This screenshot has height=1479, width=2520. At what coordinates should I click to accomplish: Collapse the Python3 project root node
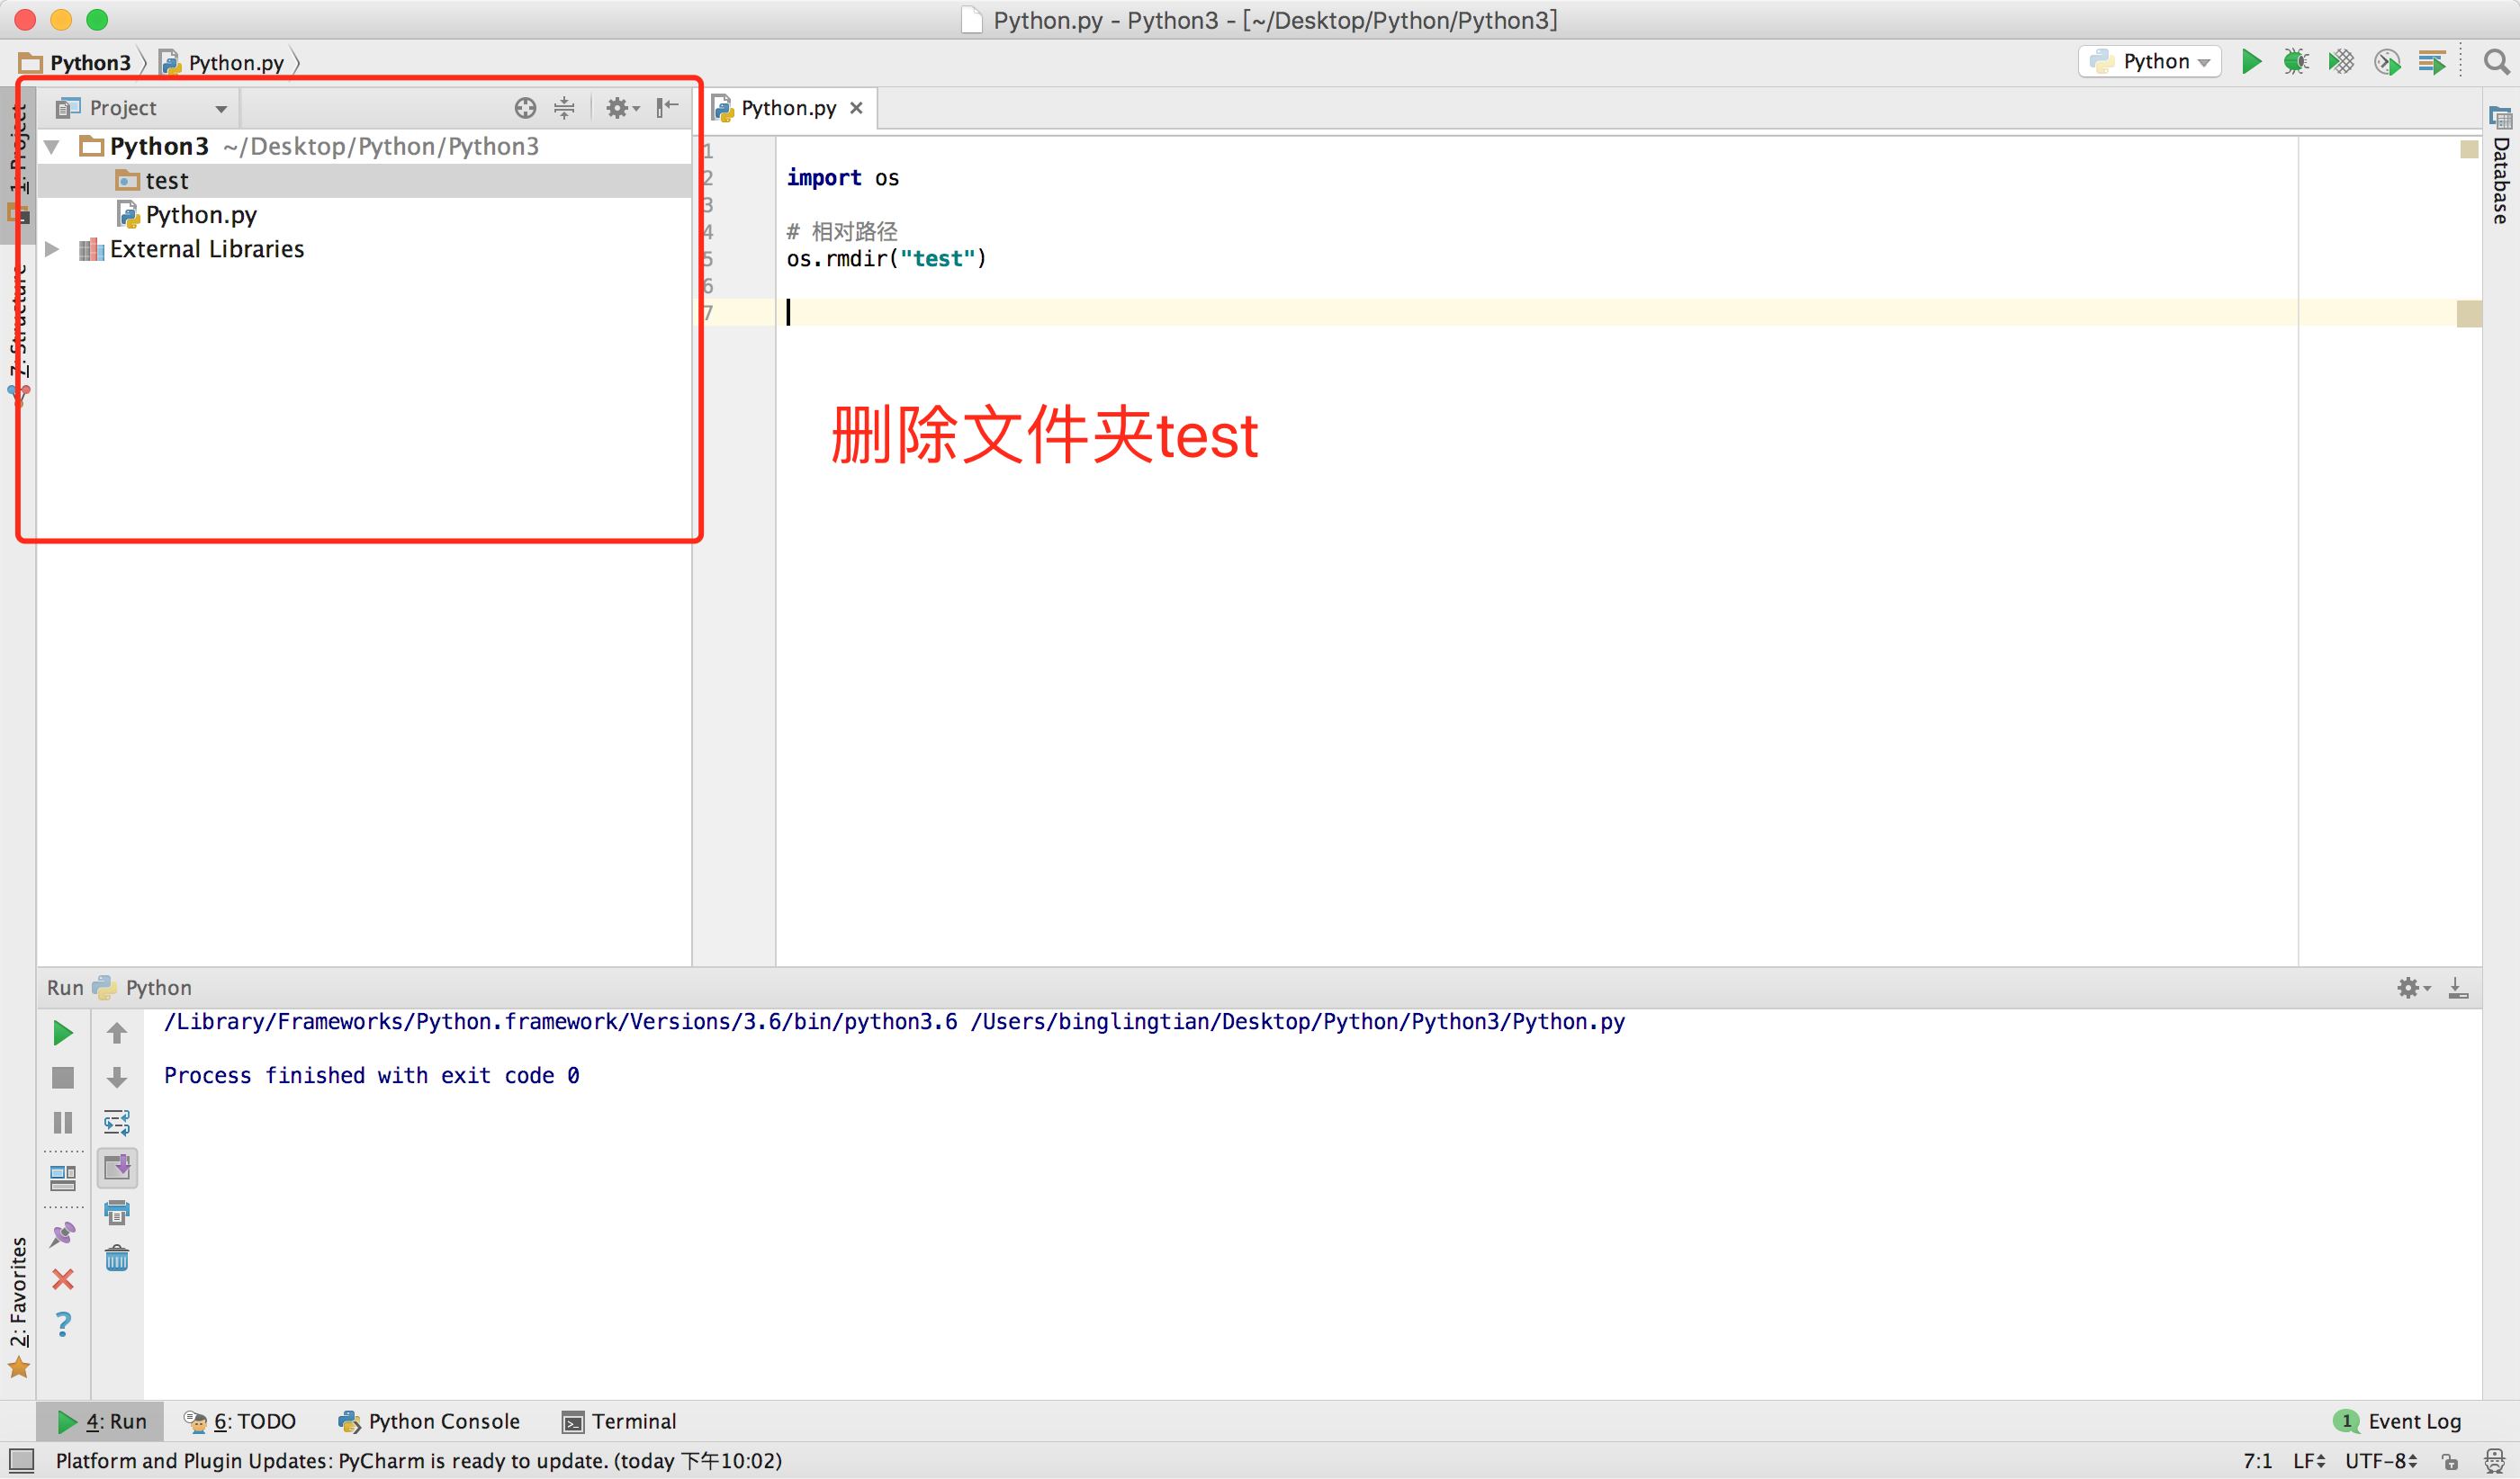pos(52,147)
